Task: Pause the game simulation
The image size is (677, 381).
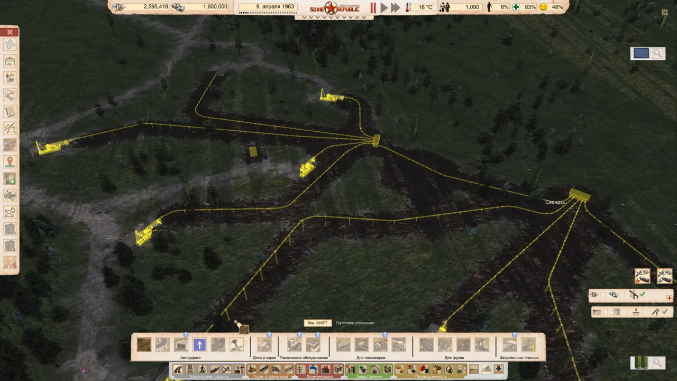Action: click(373, 7)
